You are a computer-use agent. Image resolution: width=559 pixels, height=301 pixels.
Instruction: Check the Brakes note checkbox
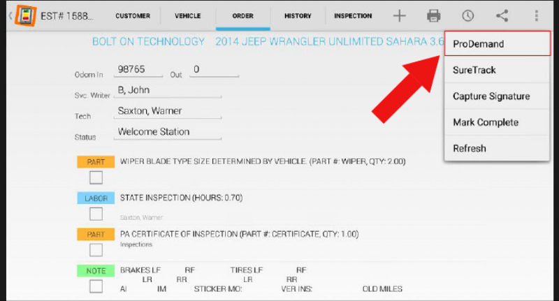tap(96, 286)
